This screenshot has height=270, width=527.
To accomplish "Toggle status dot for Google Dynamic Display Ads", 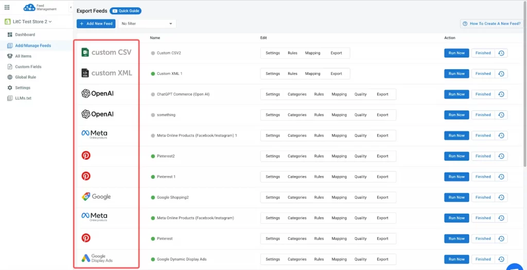I will [153, 259].
